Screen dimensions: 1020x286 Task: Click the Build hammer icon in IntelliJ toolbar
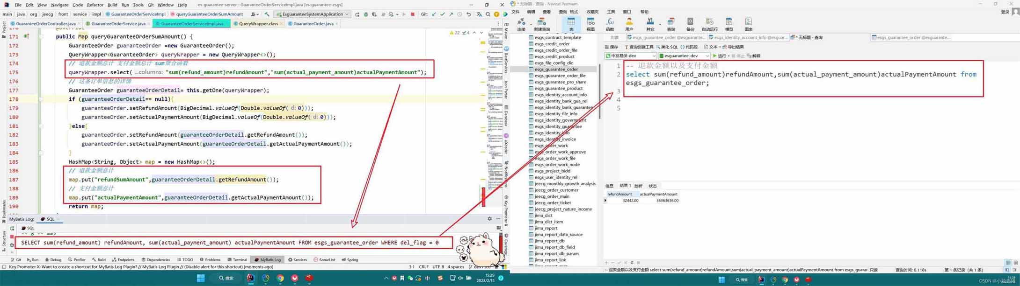point(267,14)
